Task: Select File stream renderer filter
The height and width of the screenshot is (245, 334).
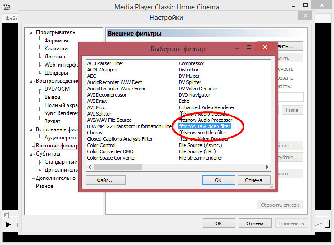Action: point(201,158)
